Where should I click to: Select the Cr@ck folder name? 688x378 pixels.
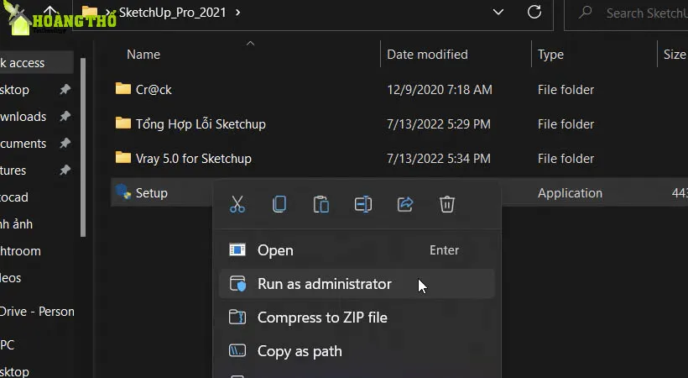click(154, 90)
